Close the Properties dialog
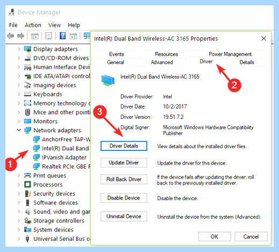Screen dimensions: 279x252 click(x=263, y=39)
